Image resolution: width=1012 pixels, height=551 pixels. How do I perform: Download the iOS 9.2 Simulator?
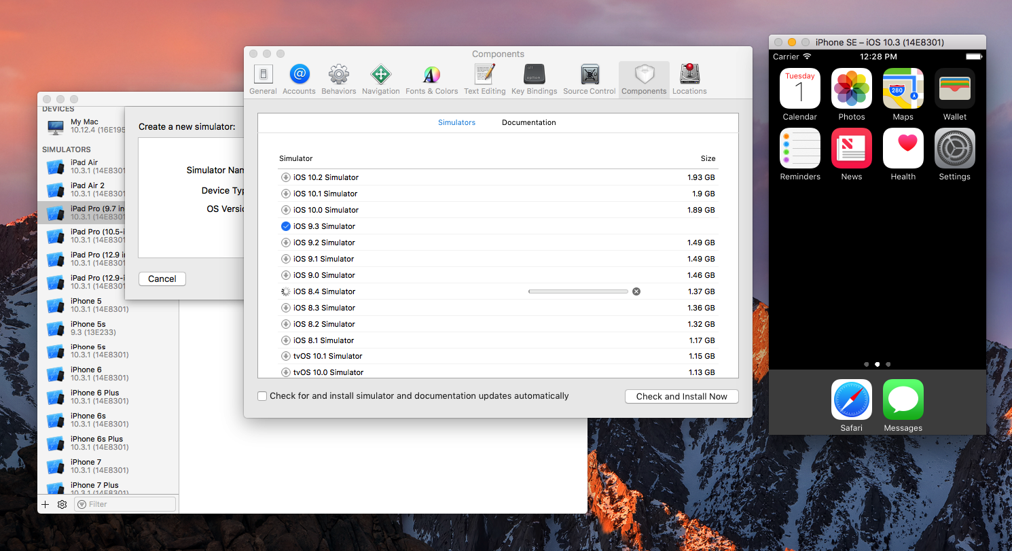(285, 243)
